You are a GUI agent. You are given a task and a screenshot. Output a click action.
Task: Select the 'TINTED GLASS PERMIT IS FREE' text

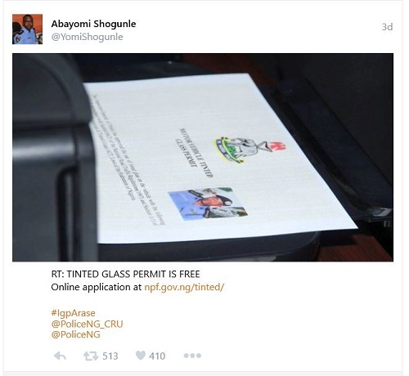(x=133, y=274)
